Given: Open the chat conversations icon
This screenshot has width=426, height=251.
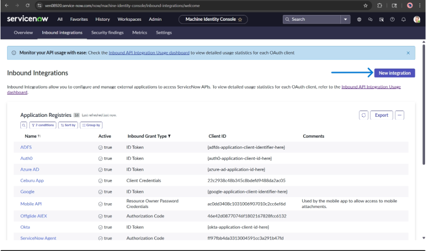Looking at the screenshot, I should click(370, 19).
